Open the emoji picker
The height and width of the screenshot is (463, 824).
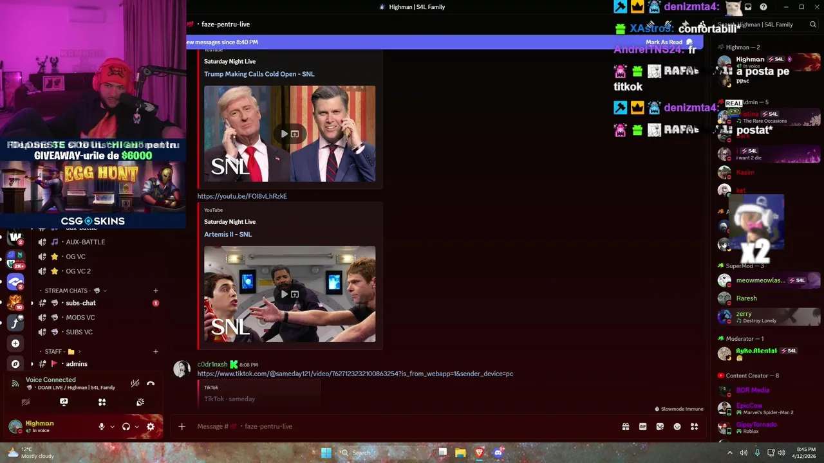(677, 426)
